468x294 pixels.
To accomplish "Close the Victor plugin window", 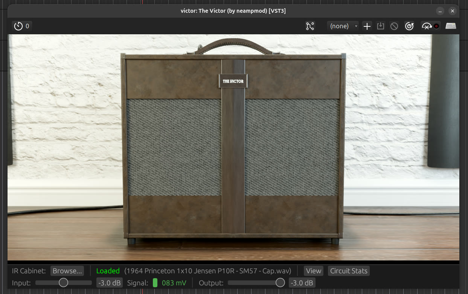I will (x=453, y=11).
